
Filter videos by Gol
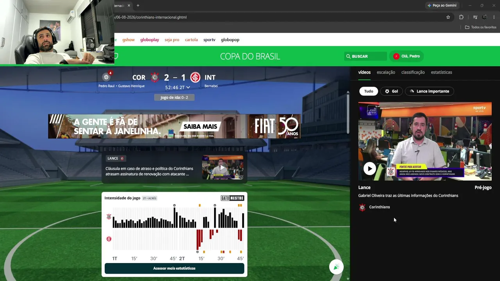coord(391,91)
